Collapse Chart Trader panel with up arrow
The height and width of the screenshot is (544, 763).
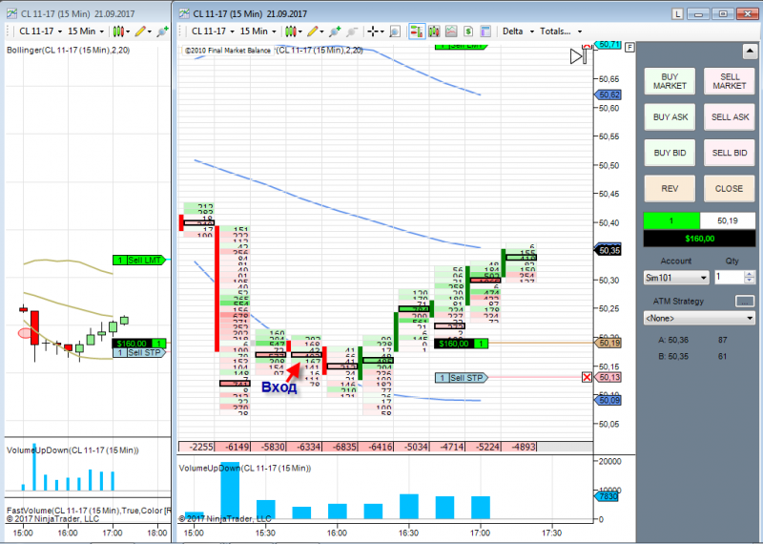tap(750, 51)
